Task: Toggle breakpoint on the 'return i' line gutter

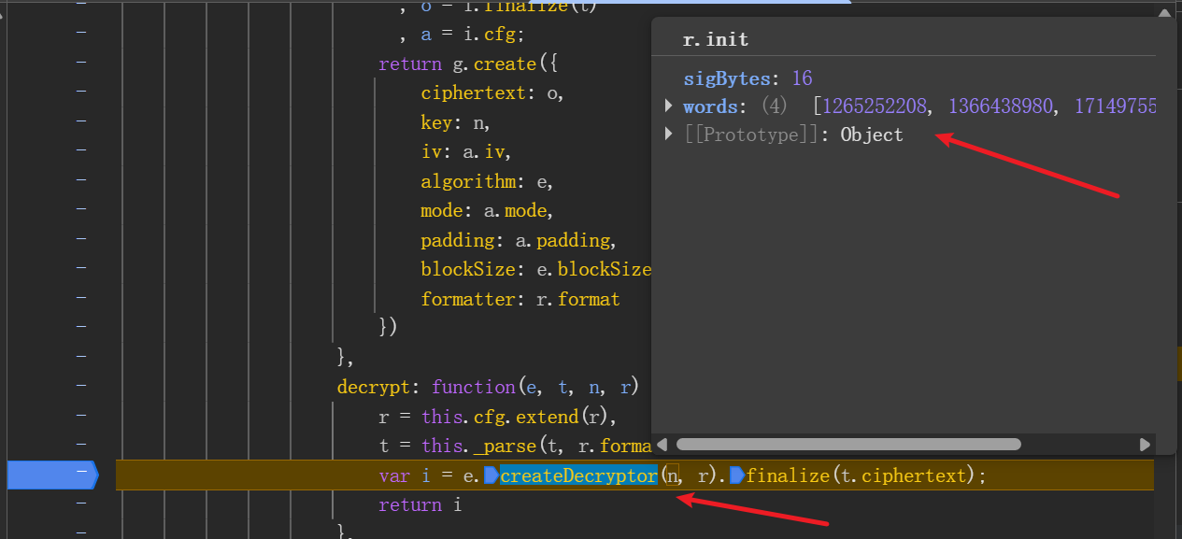Action: click(81, 504)
